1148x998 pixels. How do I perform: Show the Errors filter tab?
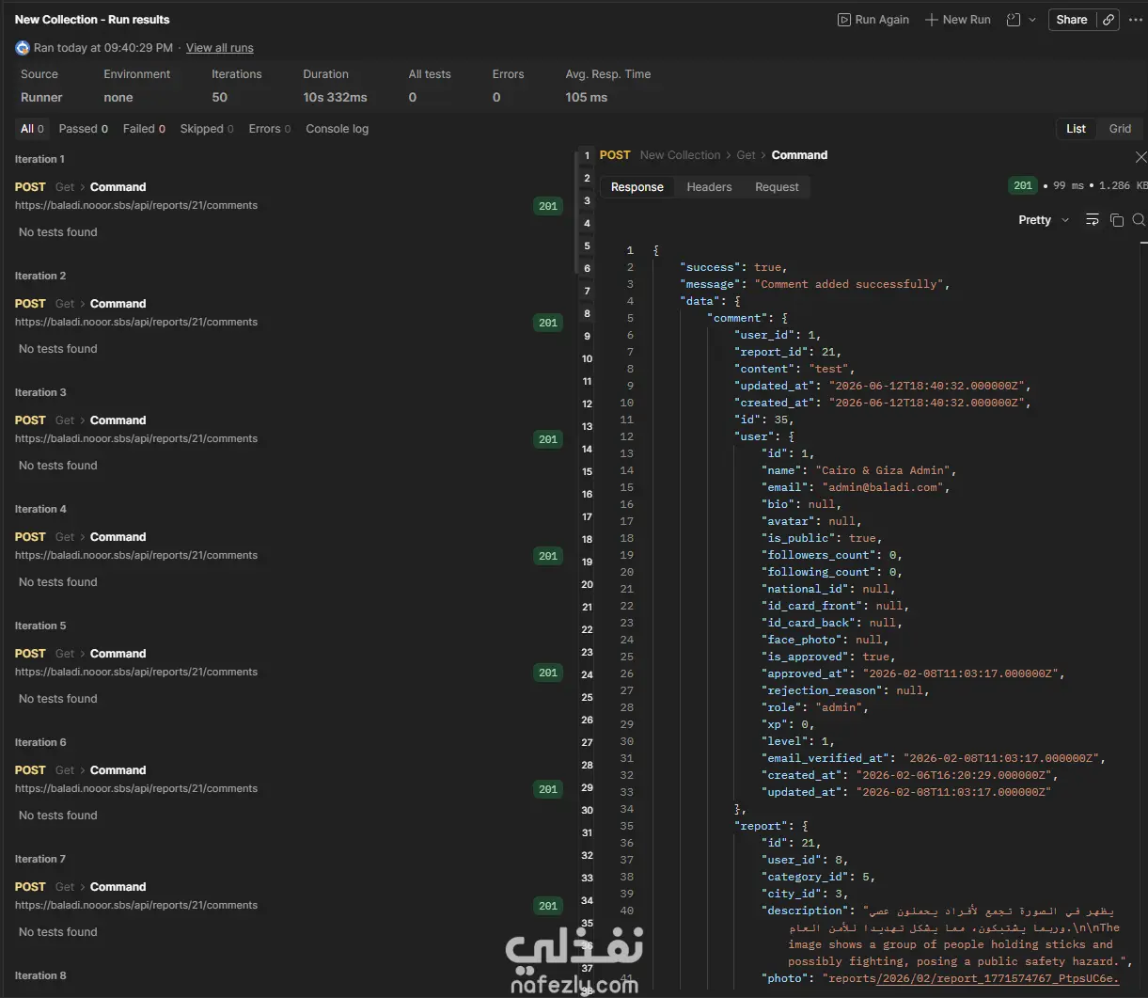[270, 129]
